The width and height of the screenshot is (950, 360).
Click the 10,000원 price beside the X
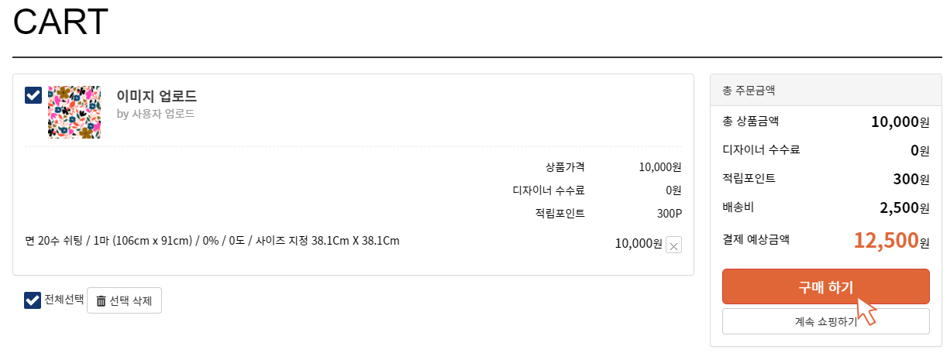pos(638,243)
